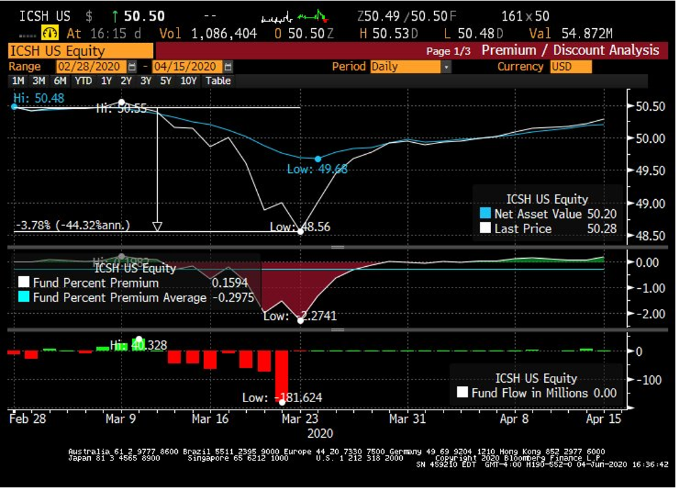This screenshot has height=488, width=676.
Task: Open the calendar picker after 02/28/2020
Action: click(x=132, y=66)
